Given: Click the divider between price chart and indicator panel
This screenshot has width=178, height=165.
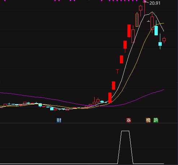Looking at the screenshot, I should pyautogui.click(x=89, y=123).
